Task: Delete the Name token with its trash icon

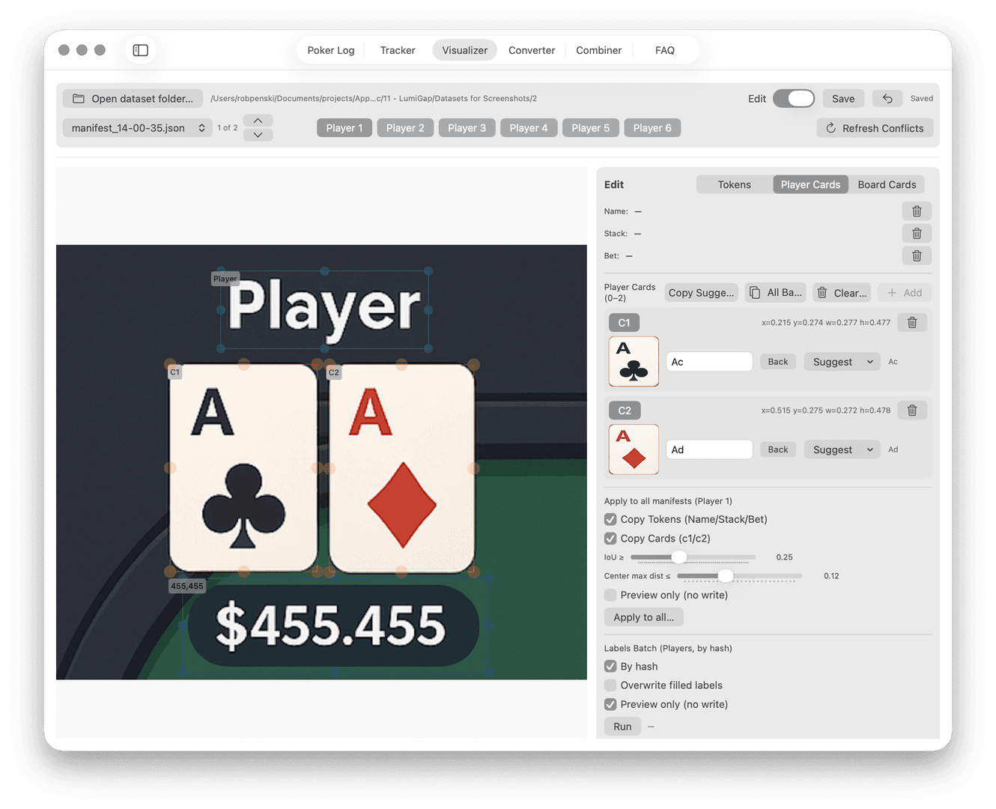Action: point(917,211)
